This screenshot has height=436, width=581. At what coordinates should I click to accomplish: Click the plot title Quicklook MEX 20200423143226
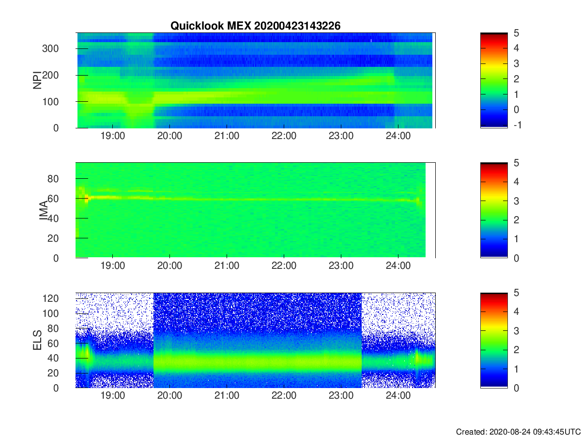(x=255, y=26)
